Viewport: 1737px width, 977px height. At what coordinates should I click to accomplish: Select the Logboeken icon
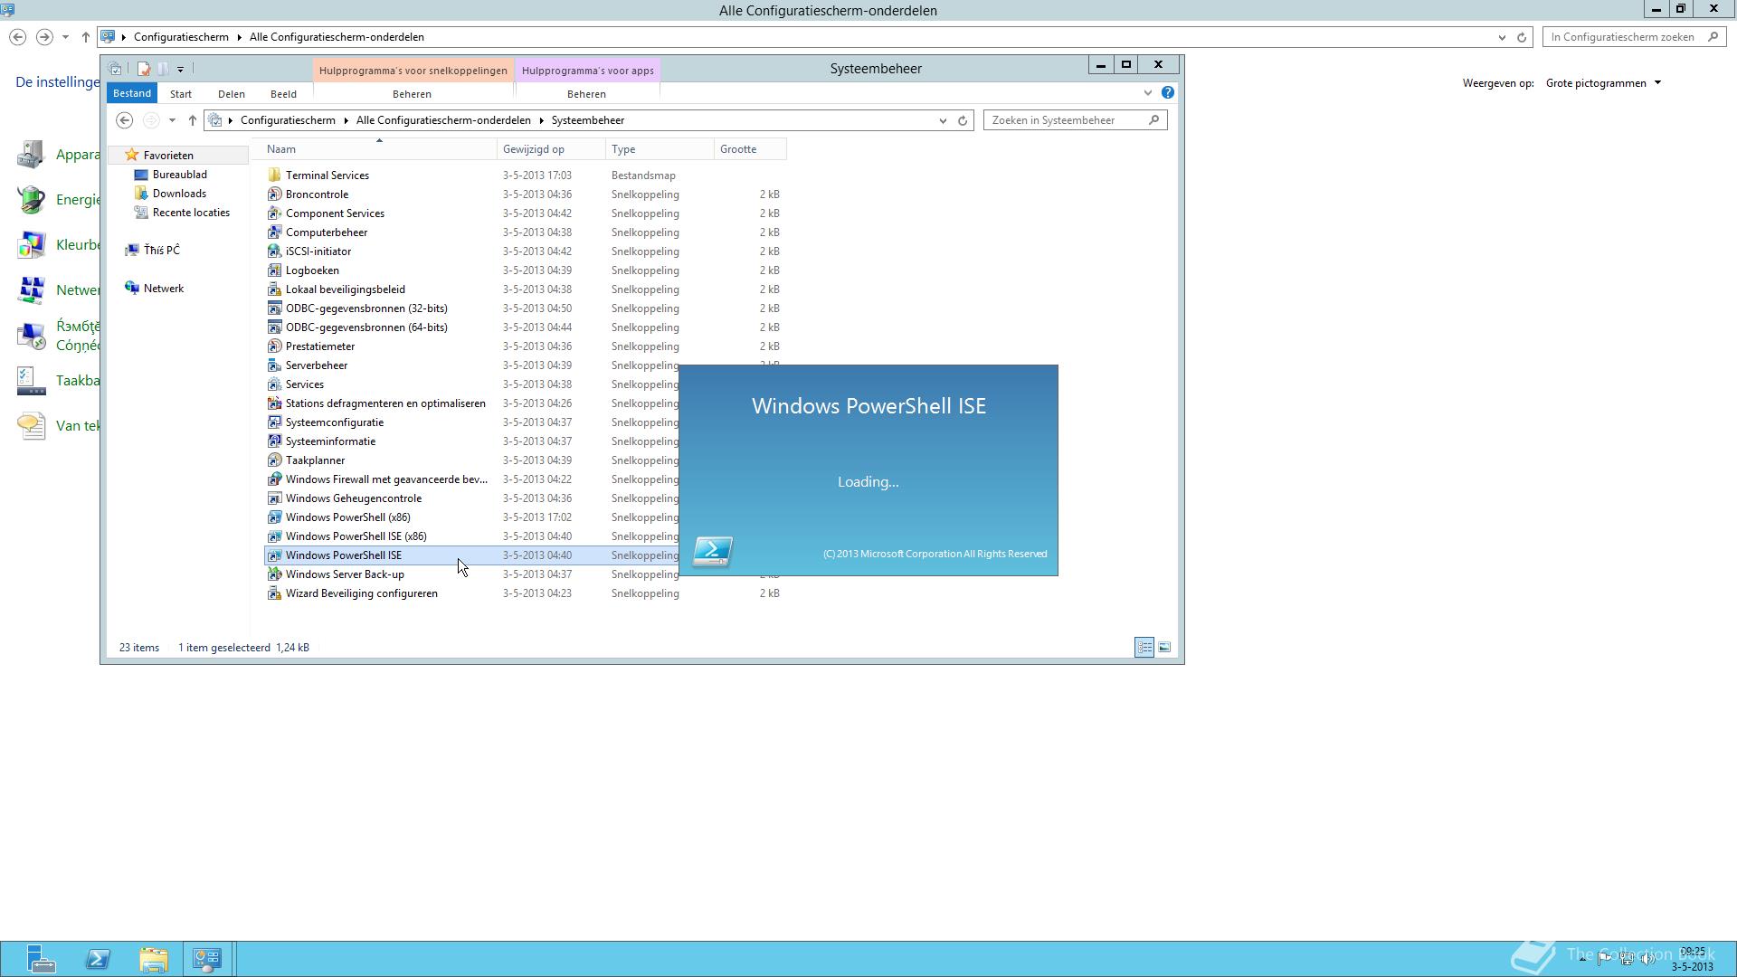tap(274, 270)
